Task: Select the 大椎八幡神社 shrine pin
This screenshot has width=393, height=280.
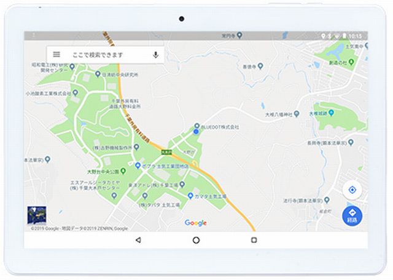Action: [297, 114]
